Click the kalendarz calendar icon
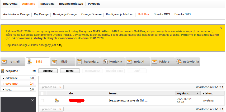 coord(79,62)
